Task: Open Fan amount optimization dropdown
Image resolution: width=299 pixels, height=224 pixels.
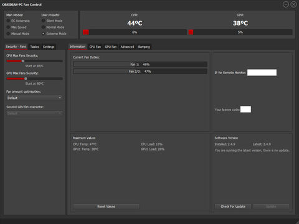Action: pyautogui.click(x=34, y=98)
